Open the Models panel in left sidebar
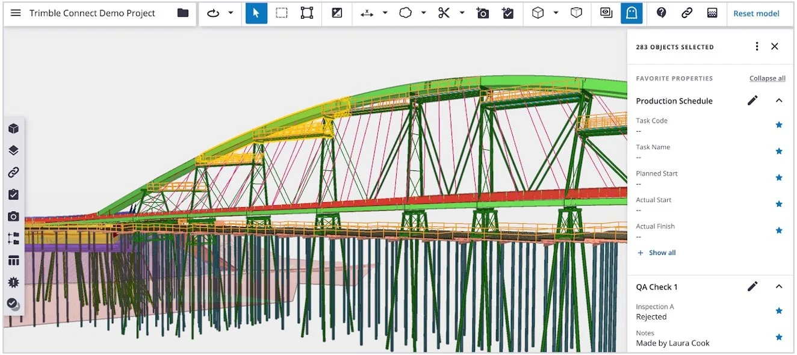 [13, 128]
